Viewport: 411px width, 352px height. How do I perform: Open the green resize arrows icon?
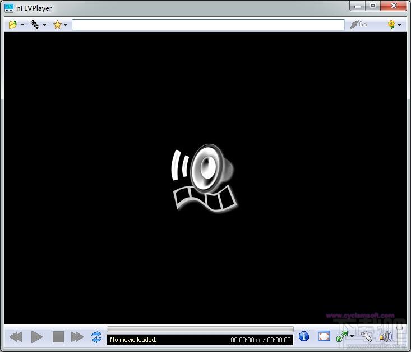coord(342,336)
